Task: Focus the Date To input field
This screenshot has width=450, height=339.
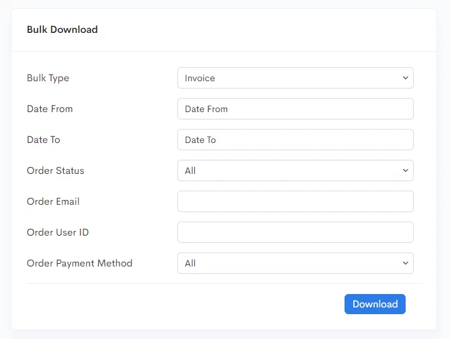Action: (296, 140)
